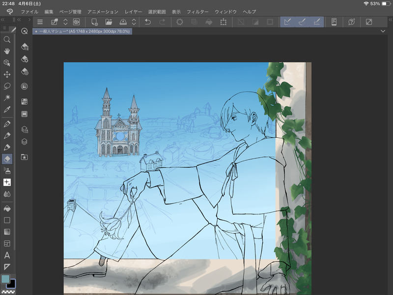Open the Clip Studio support help icon

pos(352,22)
